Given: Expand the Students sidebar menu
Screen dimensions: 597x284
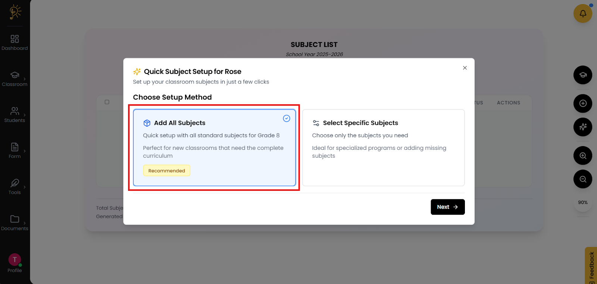Looking at the screenshot, I should coord(15,114).
